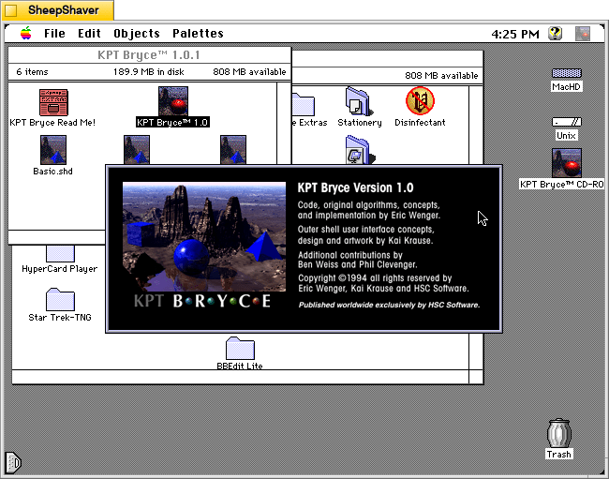Open the Edit menu
The image size is (609, 479).
[x=89, y=34]
